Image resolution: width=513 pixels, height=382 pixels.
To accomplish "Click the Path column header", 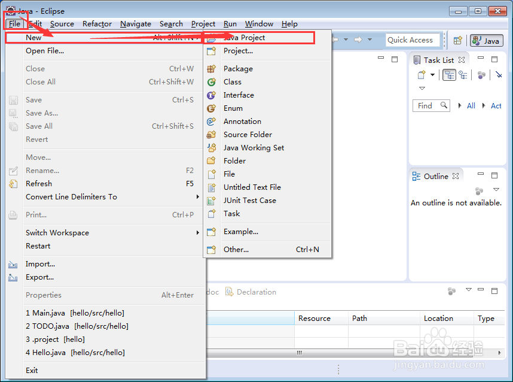I will tap(384, 319).
